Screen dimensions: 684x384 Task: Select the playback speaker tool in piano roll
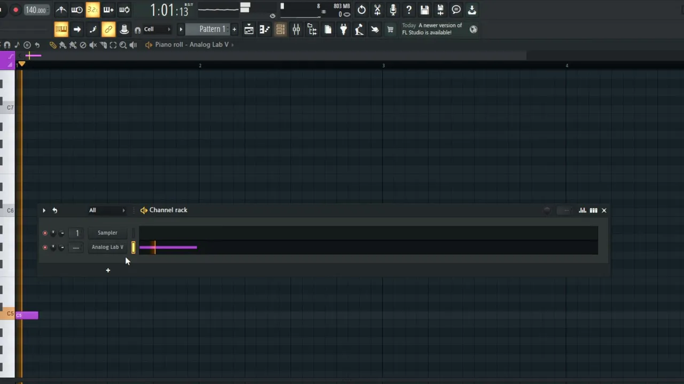click(x=133, y=45)
